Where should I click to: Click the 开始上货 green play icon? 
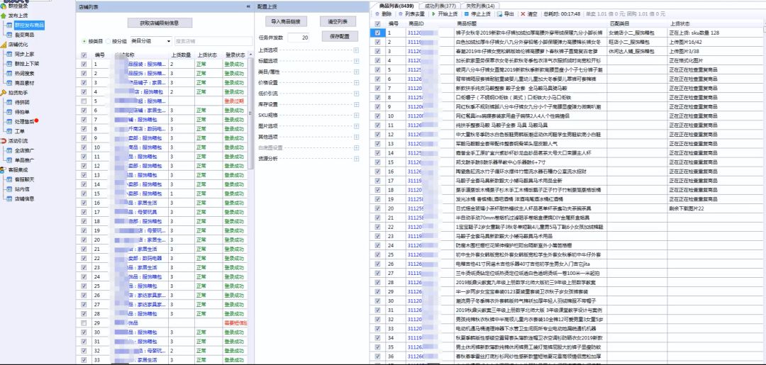433,13
